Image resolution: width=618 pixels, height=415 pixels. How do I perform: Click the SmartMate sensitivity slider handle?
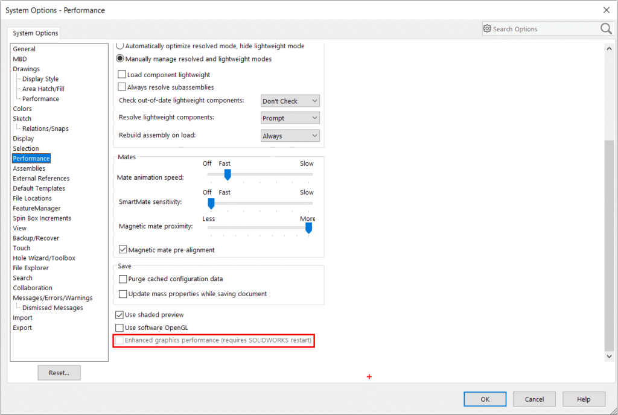point(211,203)
